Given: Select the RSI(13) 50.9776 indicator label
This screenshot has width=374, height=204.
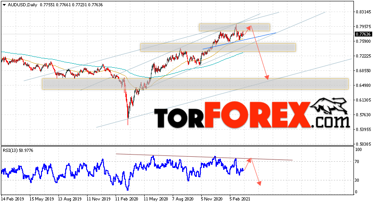Looking at the screenshot, I should pos(18,151).
